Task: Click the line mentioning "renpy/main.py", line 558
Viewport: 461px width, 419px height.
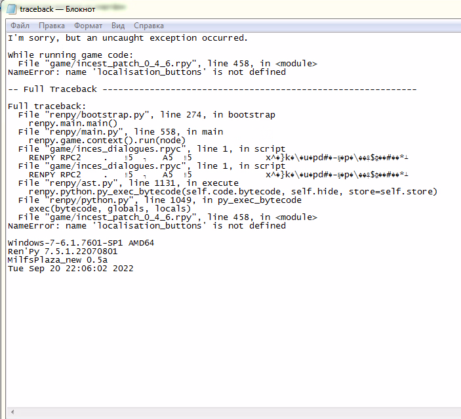Action: (121, 132)
